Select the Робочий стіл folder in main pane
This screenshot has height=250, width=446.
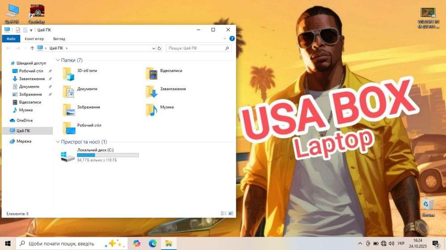coord(82,128)
